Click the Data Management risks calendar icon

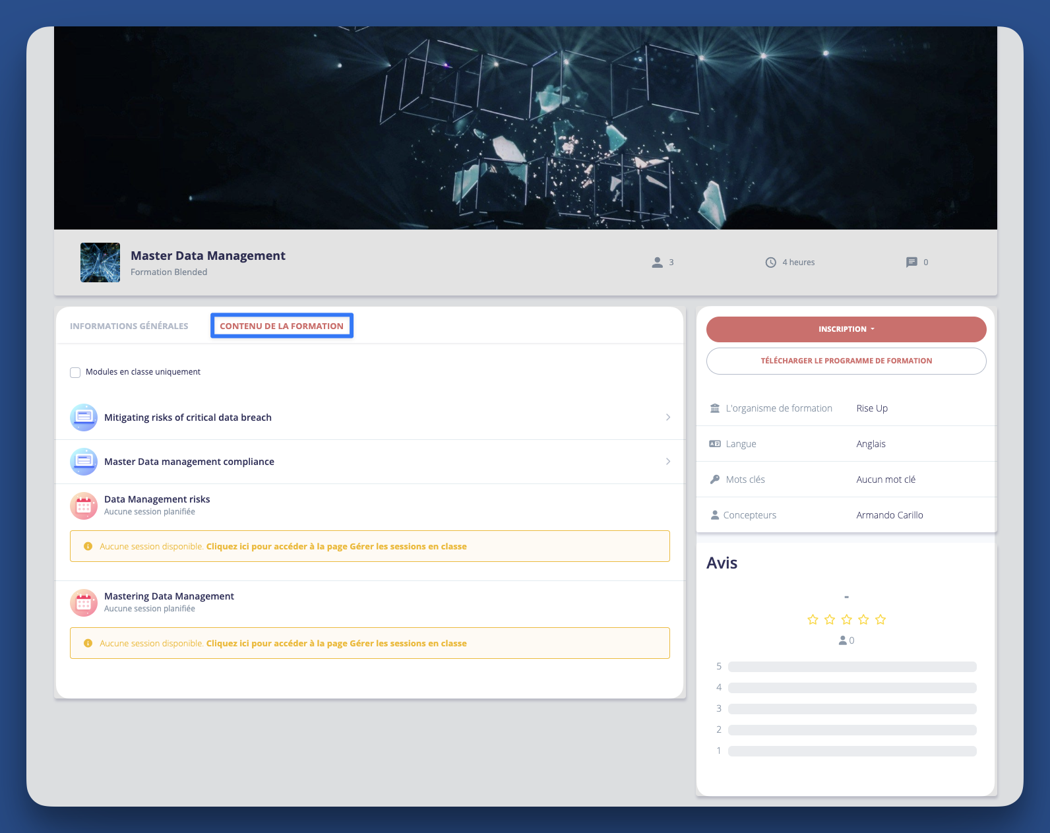coord(84,506)
